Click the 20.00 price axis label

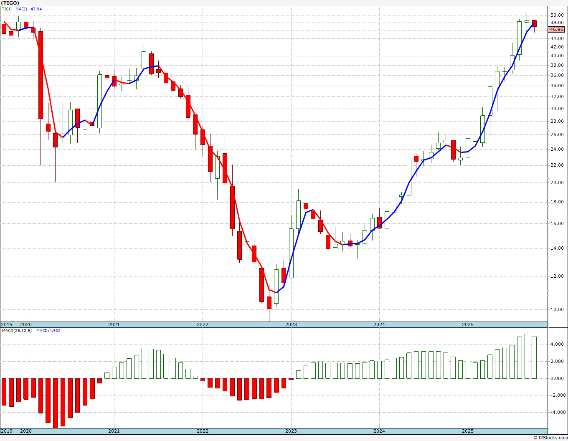click(x=557, y=182)
